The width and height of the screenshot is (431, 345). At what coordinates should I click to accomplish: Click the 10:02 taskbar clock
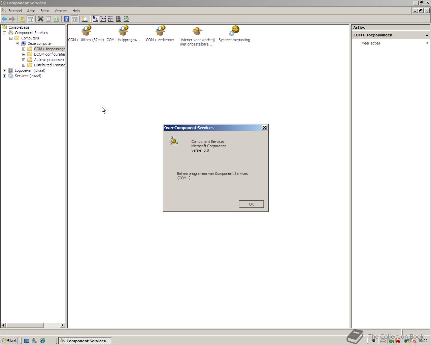[x=423, y=341]
